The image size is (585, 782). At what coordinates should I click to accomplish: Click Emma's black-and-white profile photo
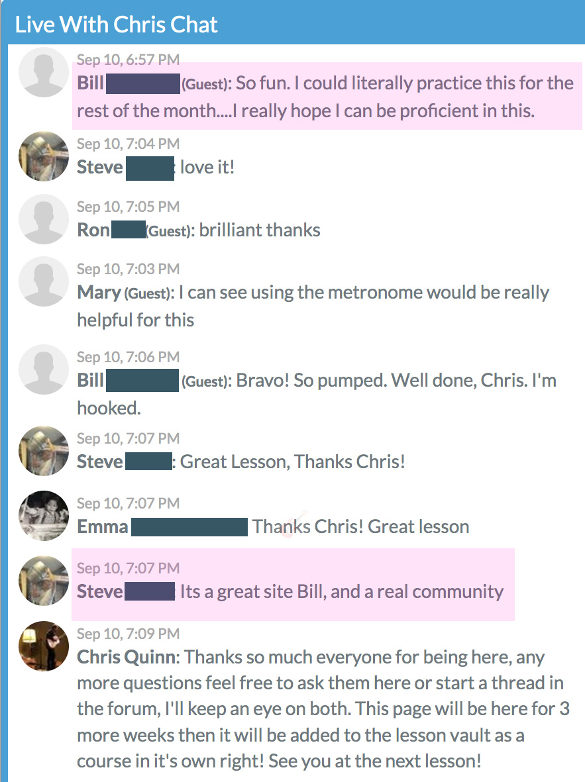pyautogui.click(x=44, y=516)
